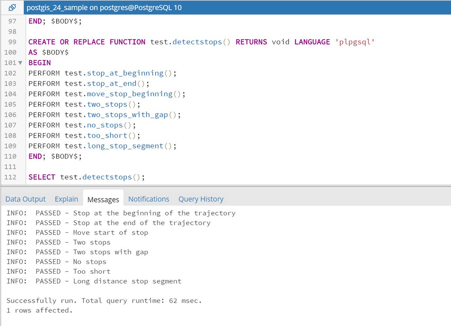Click the AS $BODY$ line 100
The image size is (451, 326).
(x=49, y=52)
